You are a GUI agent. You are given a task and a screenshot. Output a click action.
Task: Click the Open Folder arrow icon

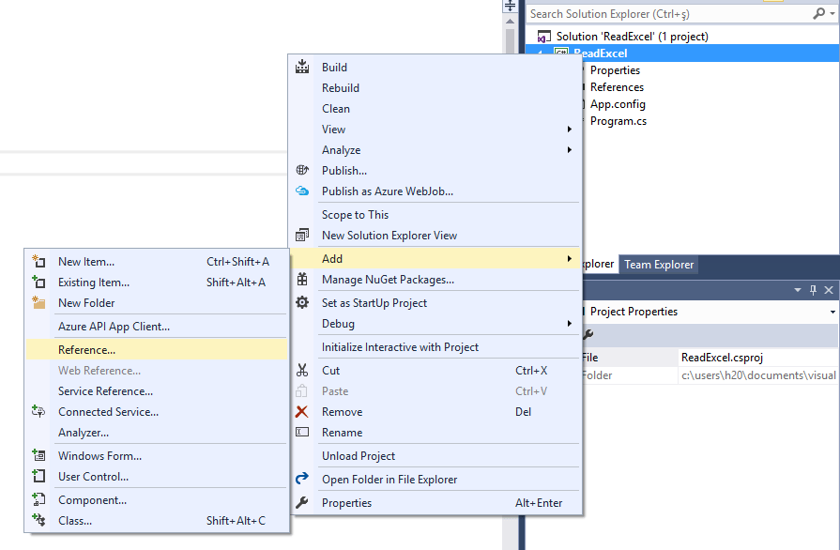pos(302,479)
